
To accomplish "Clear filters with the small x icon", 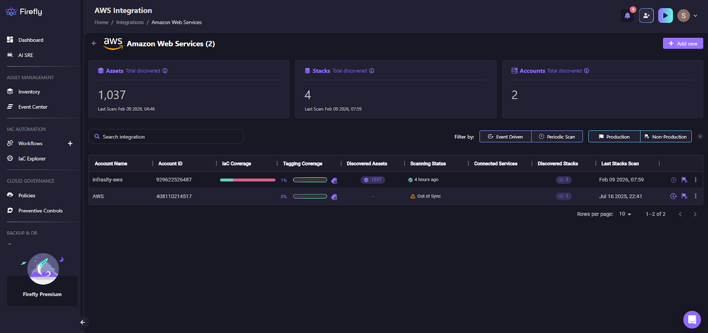I will 700,136.
